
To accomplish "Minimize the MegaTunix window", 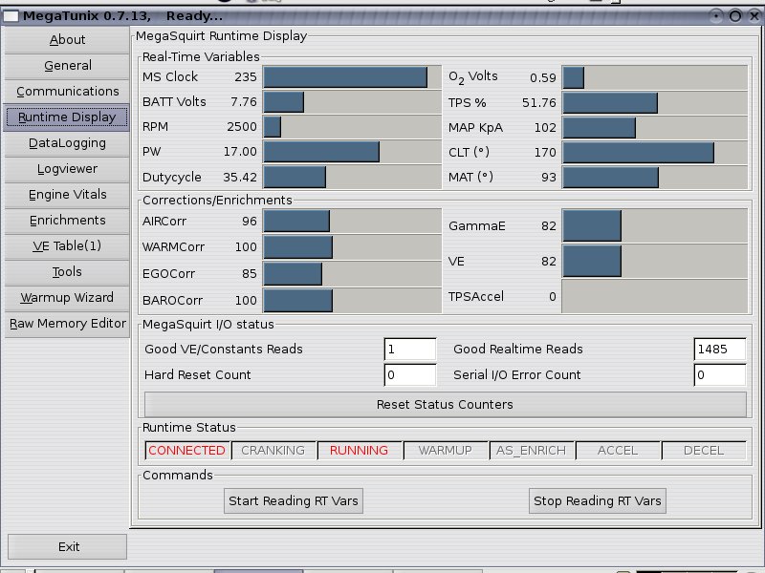I will [x=716, y=16].
